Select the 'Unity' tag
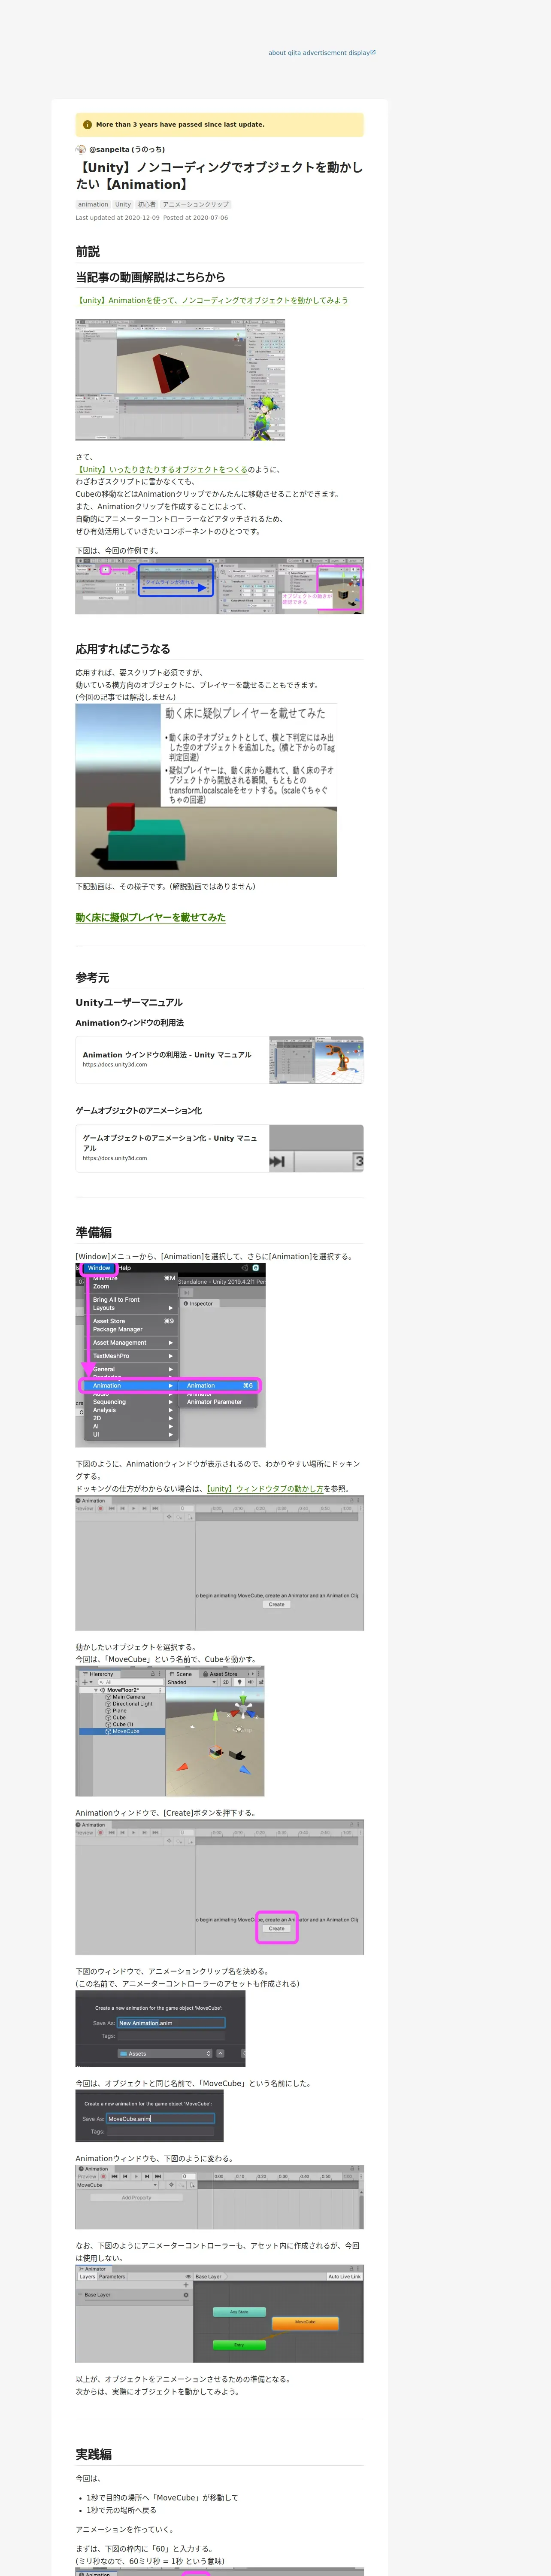551x2576 pixels. tap(123, 204)
